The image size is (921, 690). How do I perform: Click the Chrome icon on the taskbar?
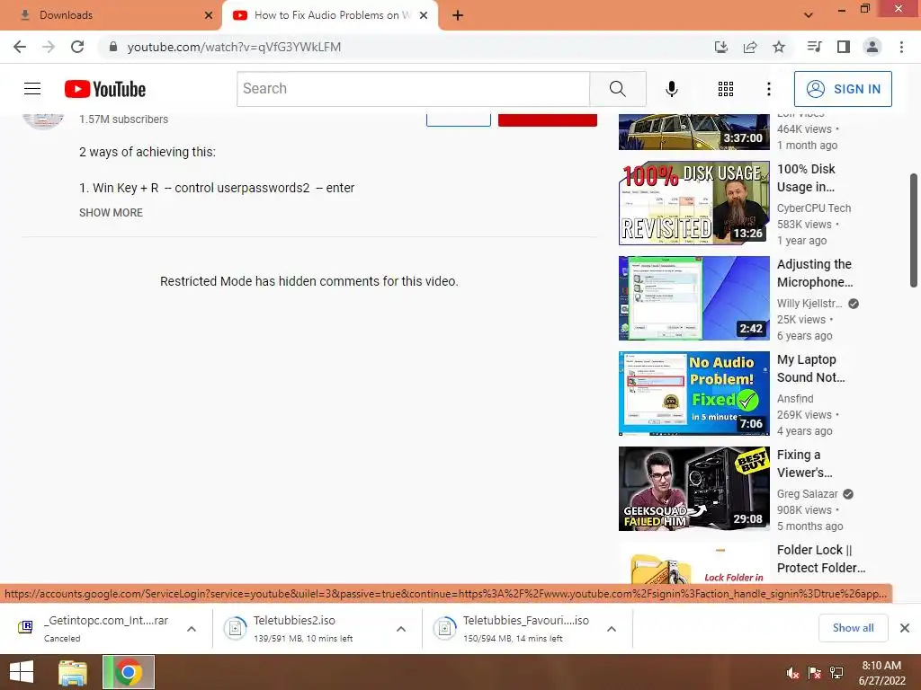coord(129,672)
